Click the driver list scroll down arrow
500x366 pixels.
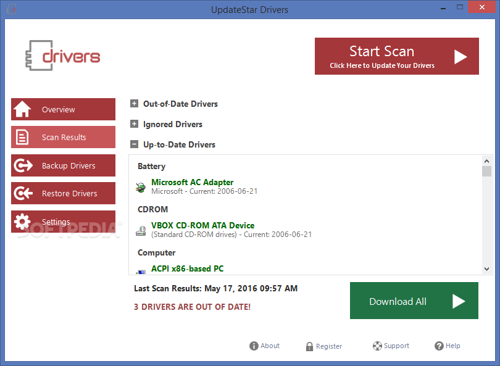click(486, 269)
